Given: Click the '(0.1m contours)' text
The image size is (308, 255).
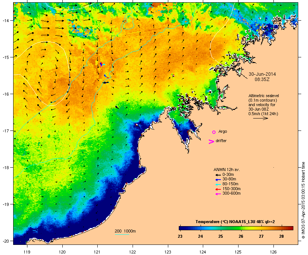Looking at the screenshot, I should pyautogui.click(x=263, y=100).
